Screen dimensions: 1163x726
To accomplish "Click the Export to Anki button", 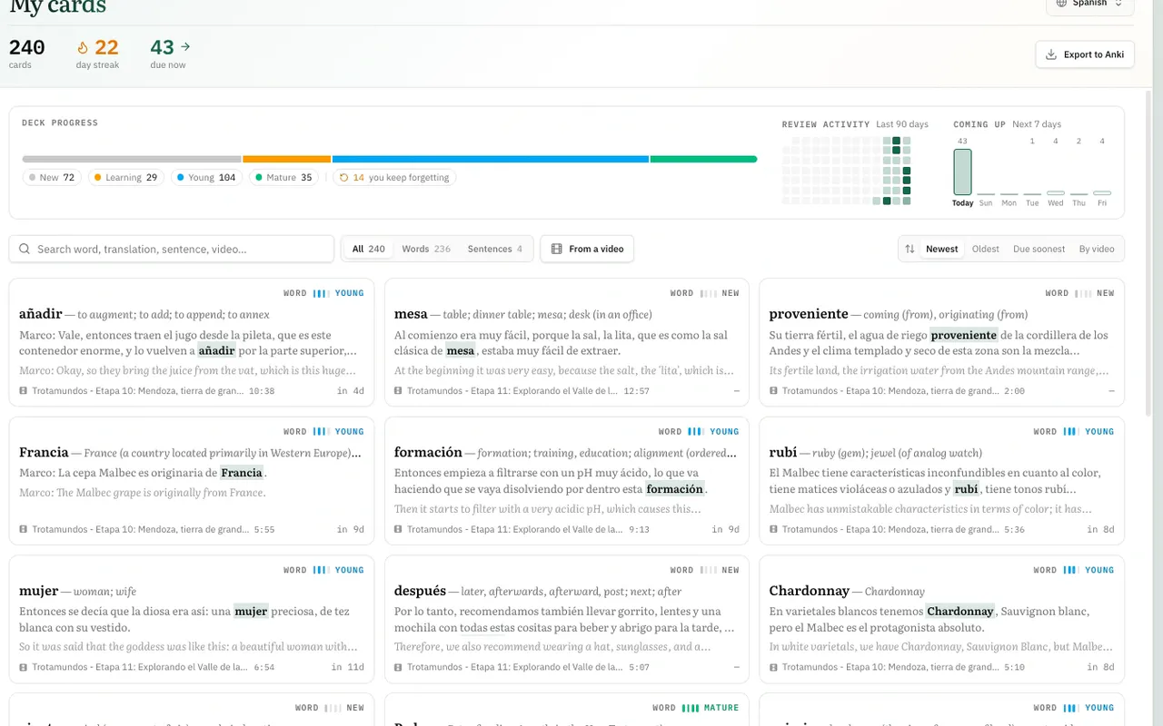I will tap(1085, 54).
